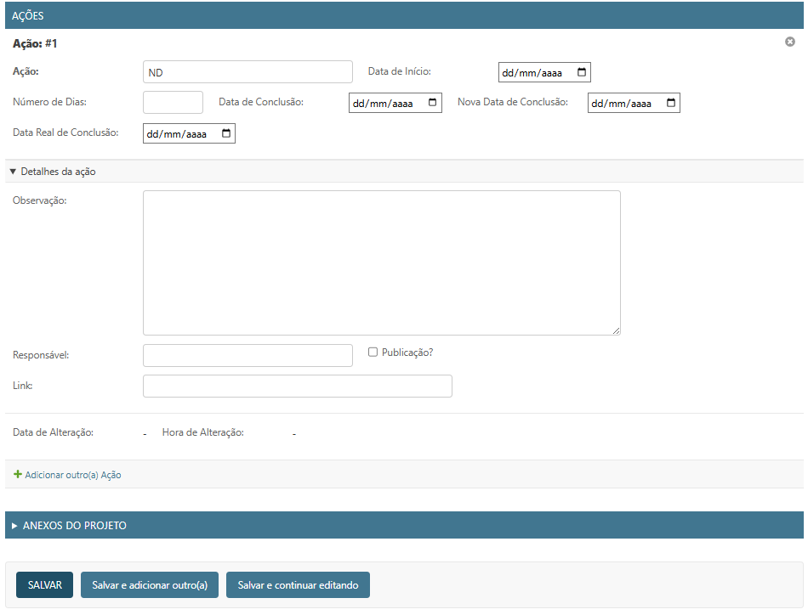Focus the Ação text field containing ND
Screen dimensions: 808x615
(x=248, y=72)
